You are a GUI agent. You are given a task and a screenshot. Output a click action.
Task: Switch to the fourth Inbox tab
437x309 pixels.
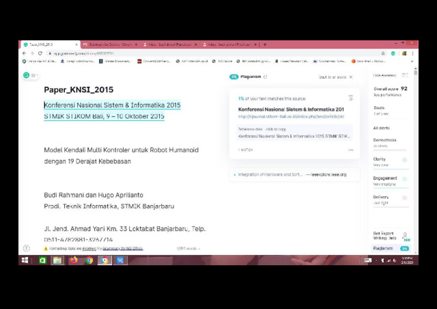tap(229, 44)
